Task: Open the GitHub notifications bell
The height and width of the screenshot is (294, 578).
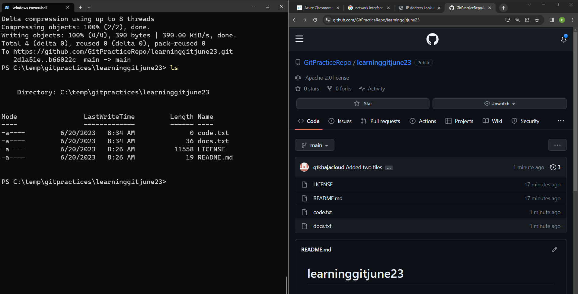Action: pyautogui.click(x=564, y=39)
